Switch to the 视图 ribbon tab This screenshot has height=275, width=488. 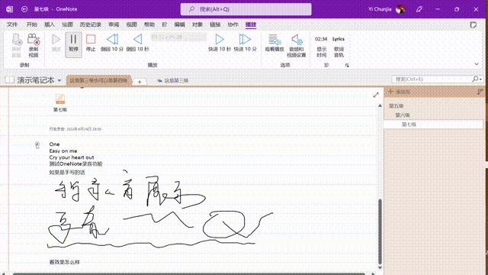(131, 24)
